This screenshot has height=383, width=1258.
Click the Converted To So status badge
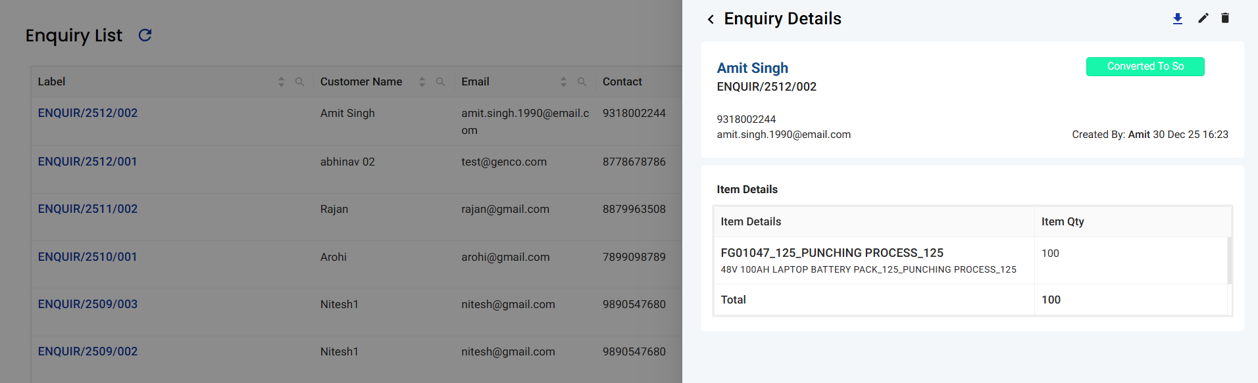(1145, 66)
